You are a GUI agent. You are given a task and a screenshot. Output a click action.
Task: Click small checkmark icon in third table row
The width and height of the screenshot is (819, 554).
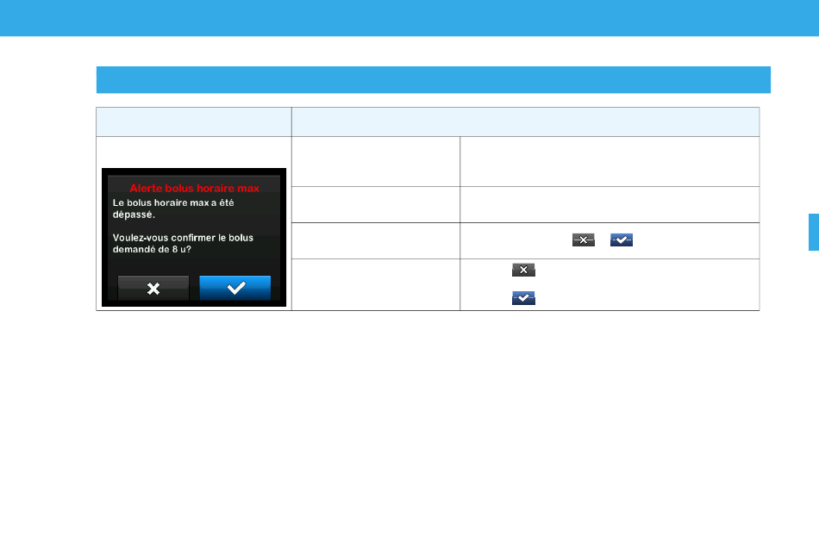click(622, 241)
